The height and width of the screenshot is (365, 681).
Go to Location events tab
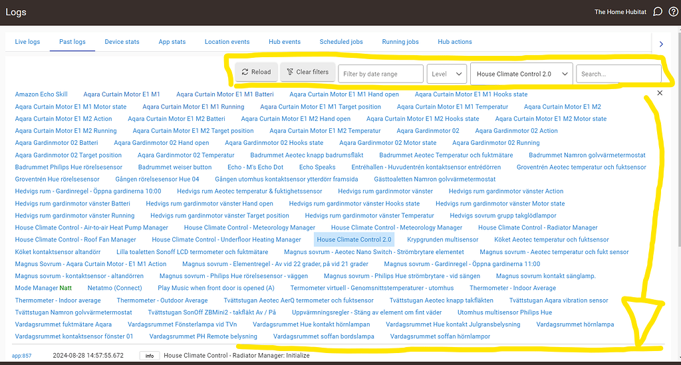click(x=227, y=42)
